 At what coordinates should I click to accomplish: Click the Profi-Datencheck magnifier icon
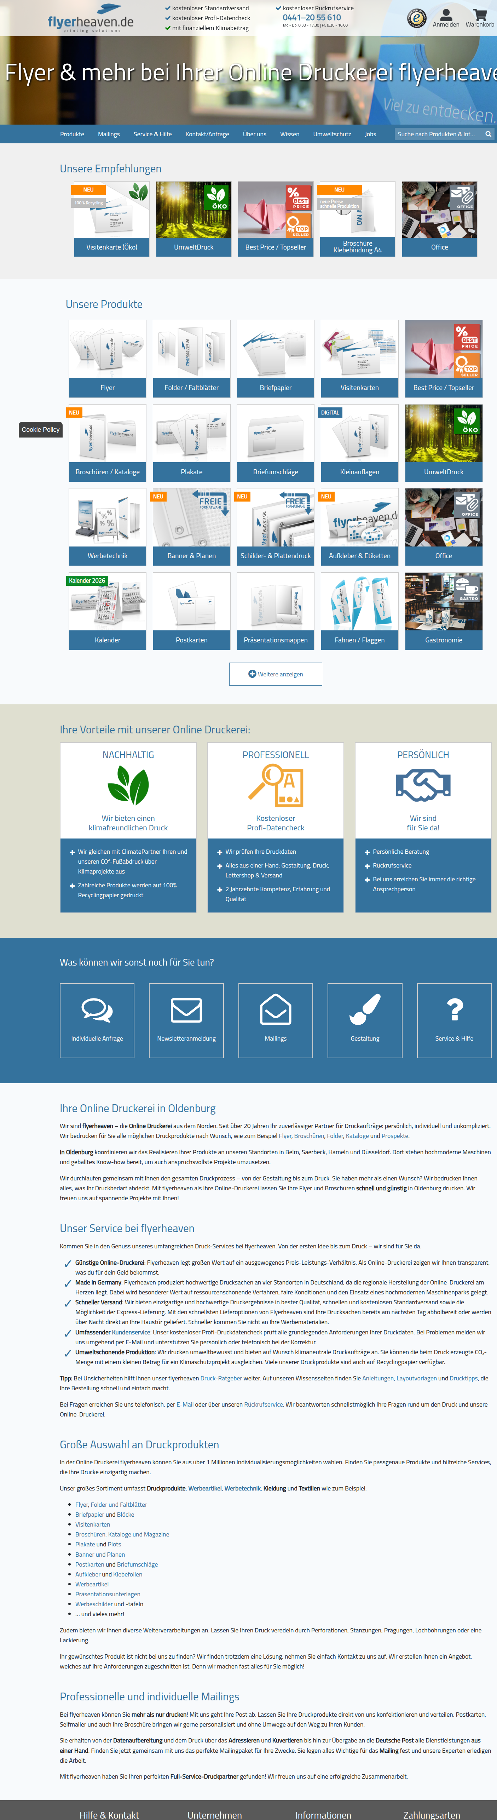click(x=275, y=786)
